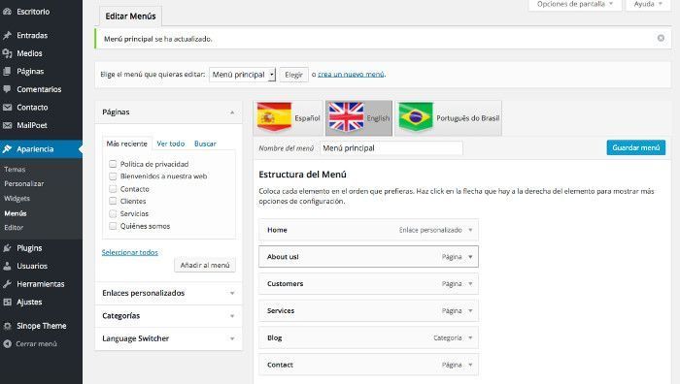680x384 pixels.
Task: Check the Servicios page checkbox
Action: click(x=113, y=213)
